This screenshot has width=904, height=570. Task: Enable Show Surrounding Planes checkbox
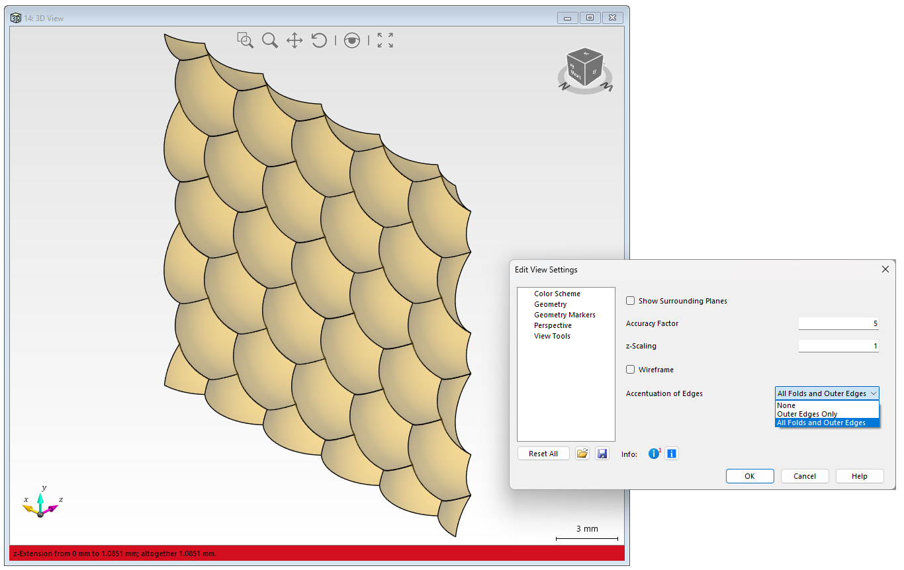[631, 301]
